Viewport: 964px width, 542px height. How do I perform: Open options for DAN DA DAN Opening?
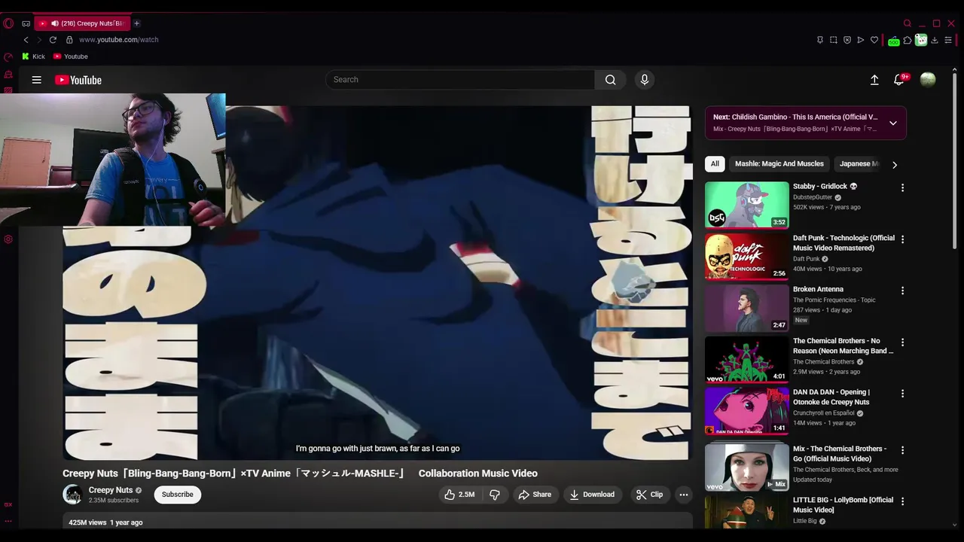[x=902, y=394]
